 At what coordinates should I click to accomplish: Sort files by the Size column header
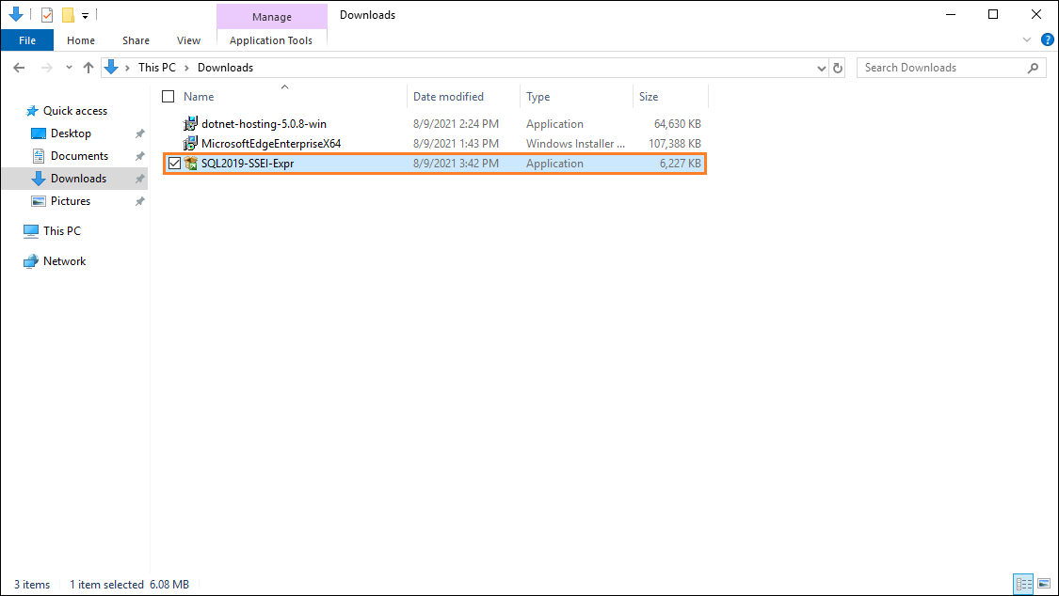pos(648,96)
